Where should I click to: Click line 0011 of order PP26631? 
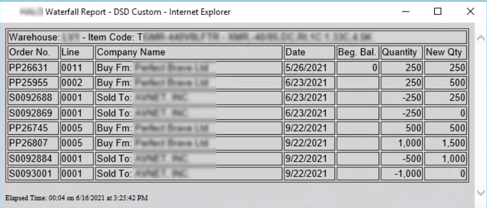tap(77, 67)
